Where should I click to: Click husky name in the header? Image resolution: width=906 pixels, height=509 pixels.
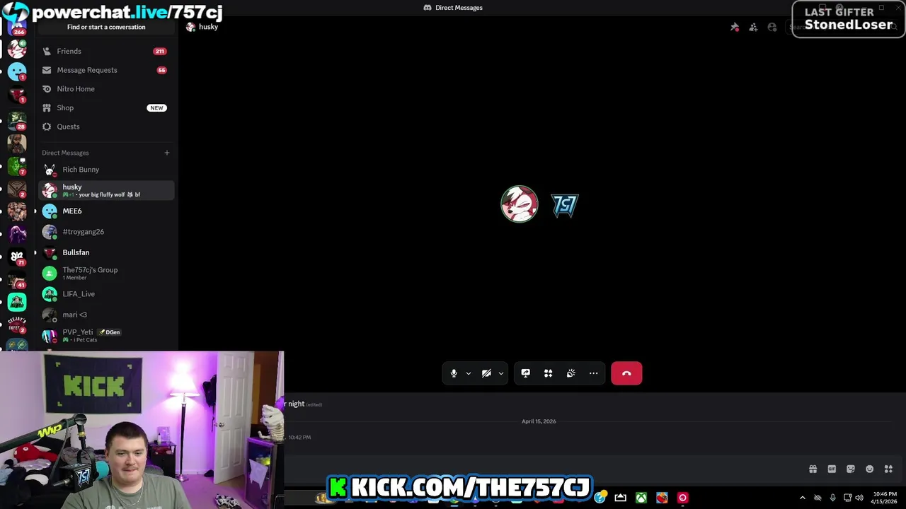click(x=208, y=27)
